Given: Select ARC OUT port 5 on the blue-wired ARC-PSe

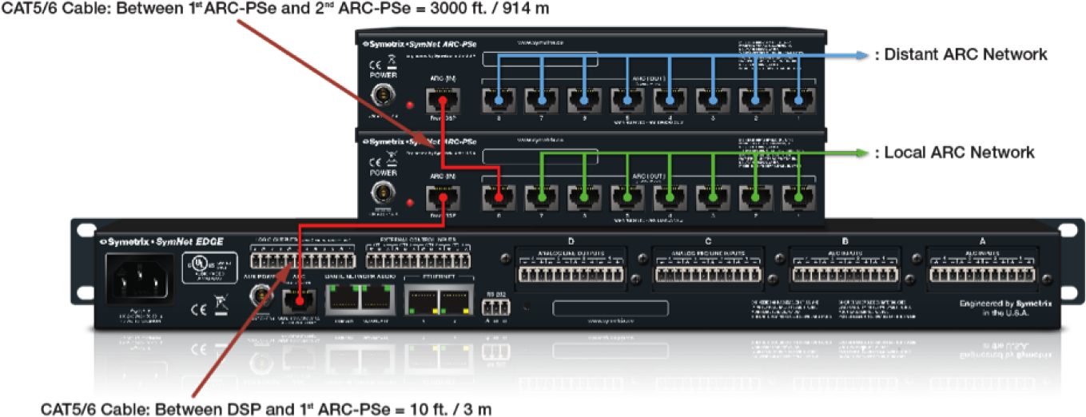Looking at the screenshot, I should pyautogui.click(x=627, y=101).
